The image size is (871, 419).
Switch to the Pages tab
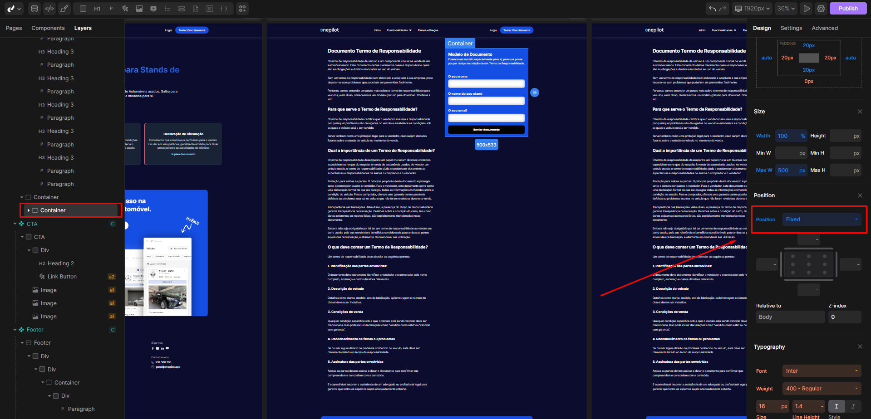[x=14, y=28]
